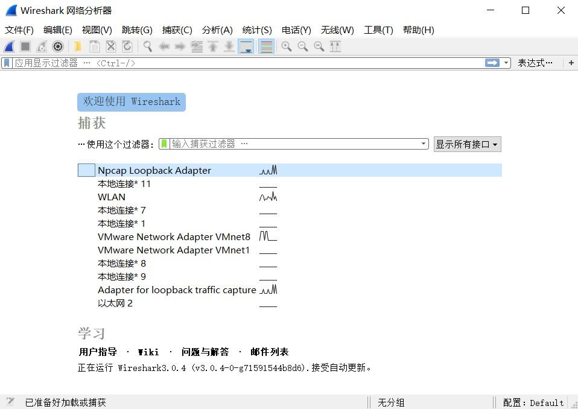Open the 邮件列表 link

pos(270,352)
